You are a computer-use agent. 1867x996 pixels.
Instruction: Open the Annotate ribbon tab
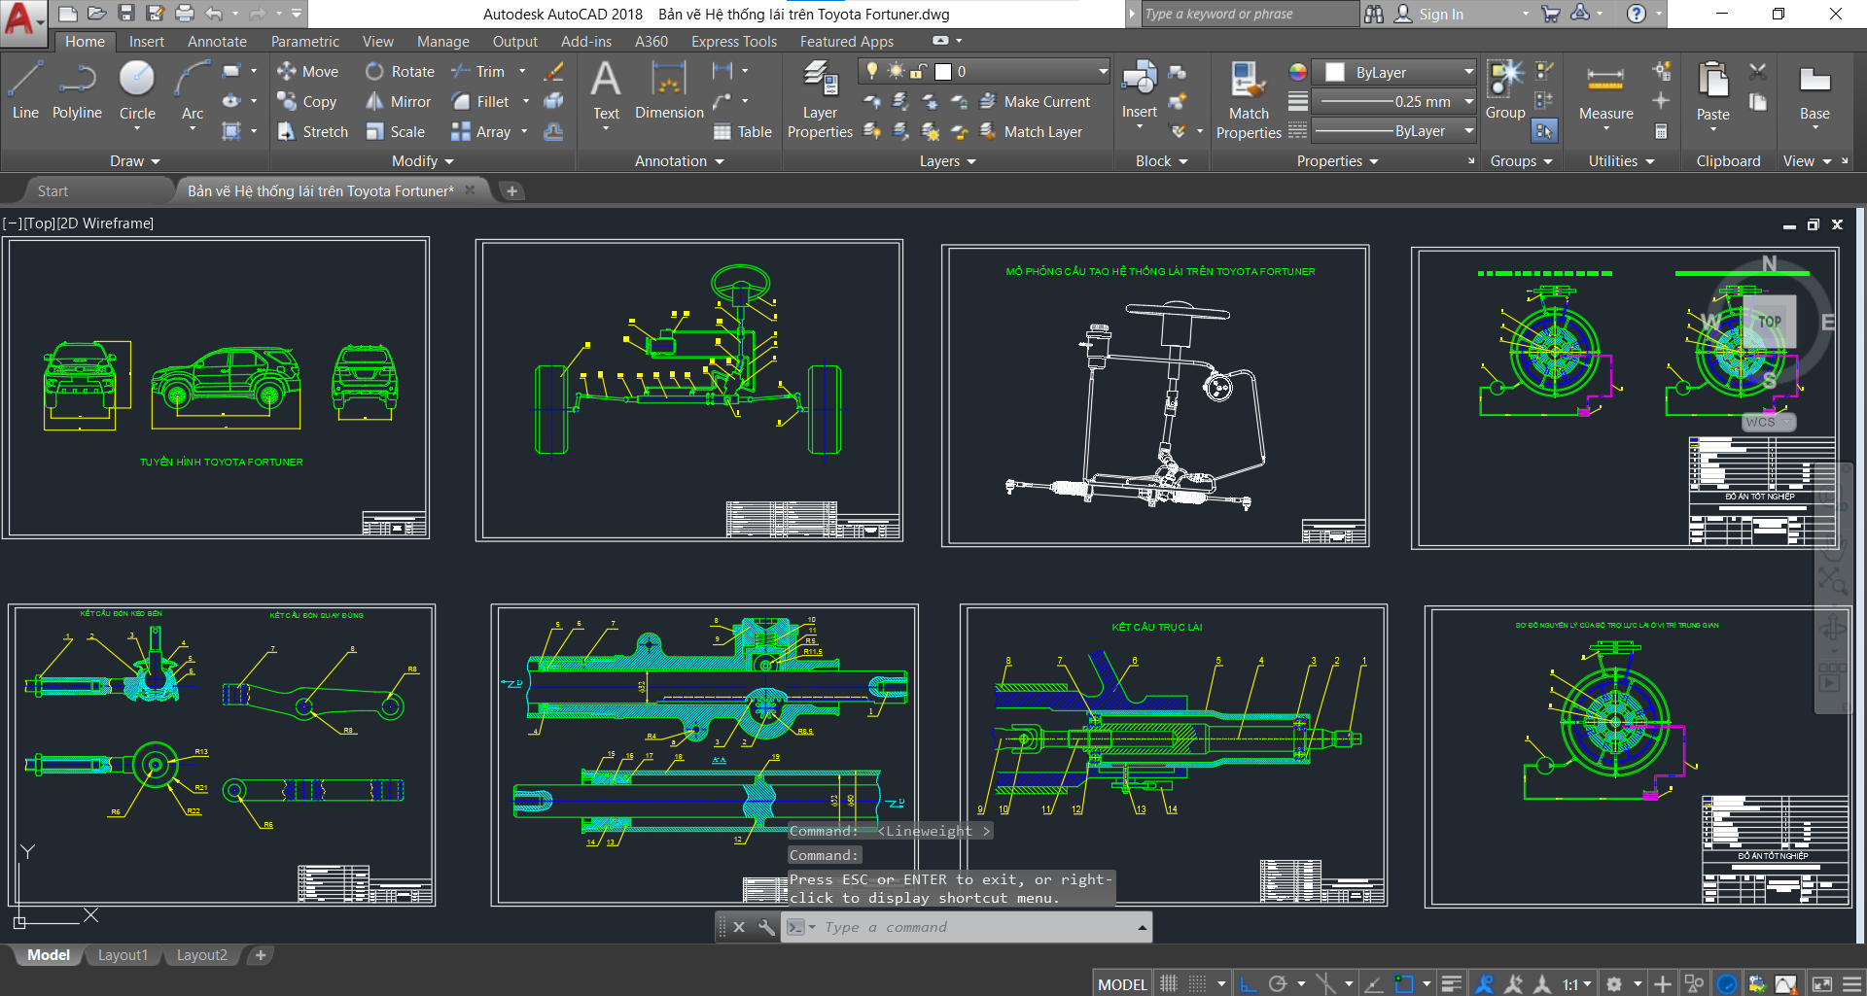[x=217, y=42]
